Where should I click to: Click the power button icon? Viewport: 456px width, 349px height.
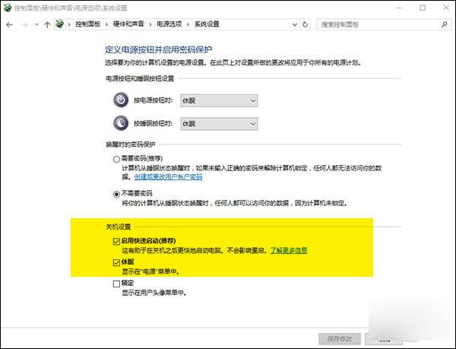click(122, 100)
